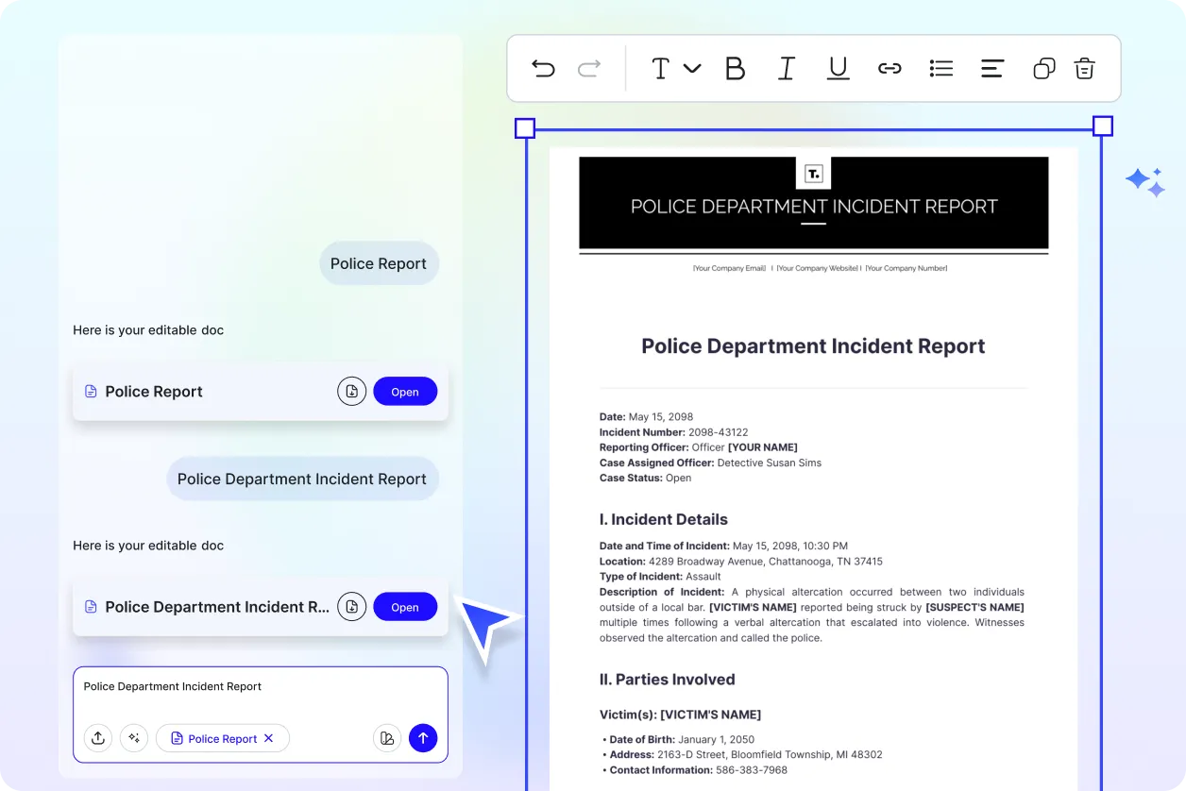Send the prompt with the arrow button
1186x791 pixels.
coord(423,738)
